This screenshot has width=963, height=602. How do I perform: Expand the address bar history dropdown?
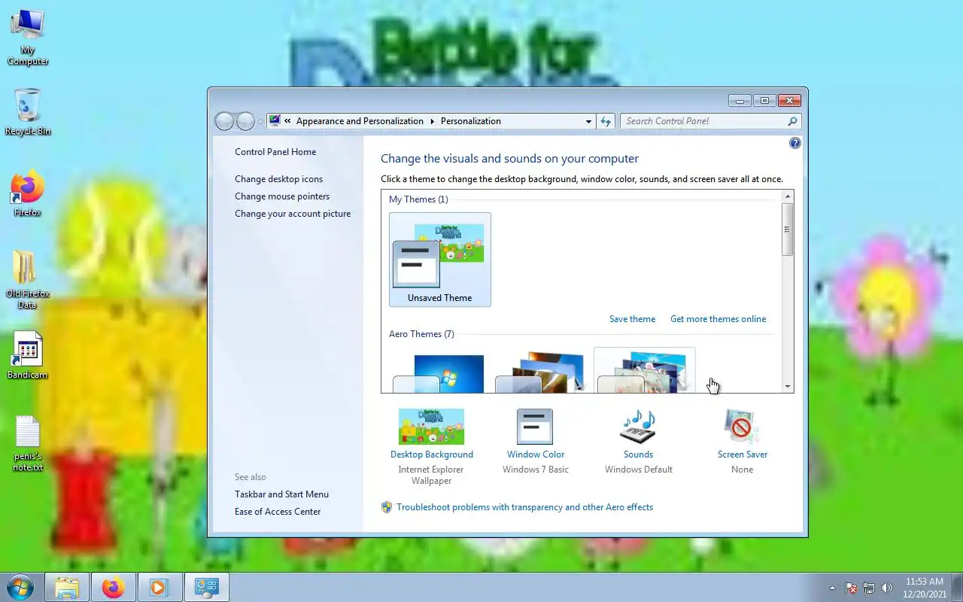click(588, 121)
